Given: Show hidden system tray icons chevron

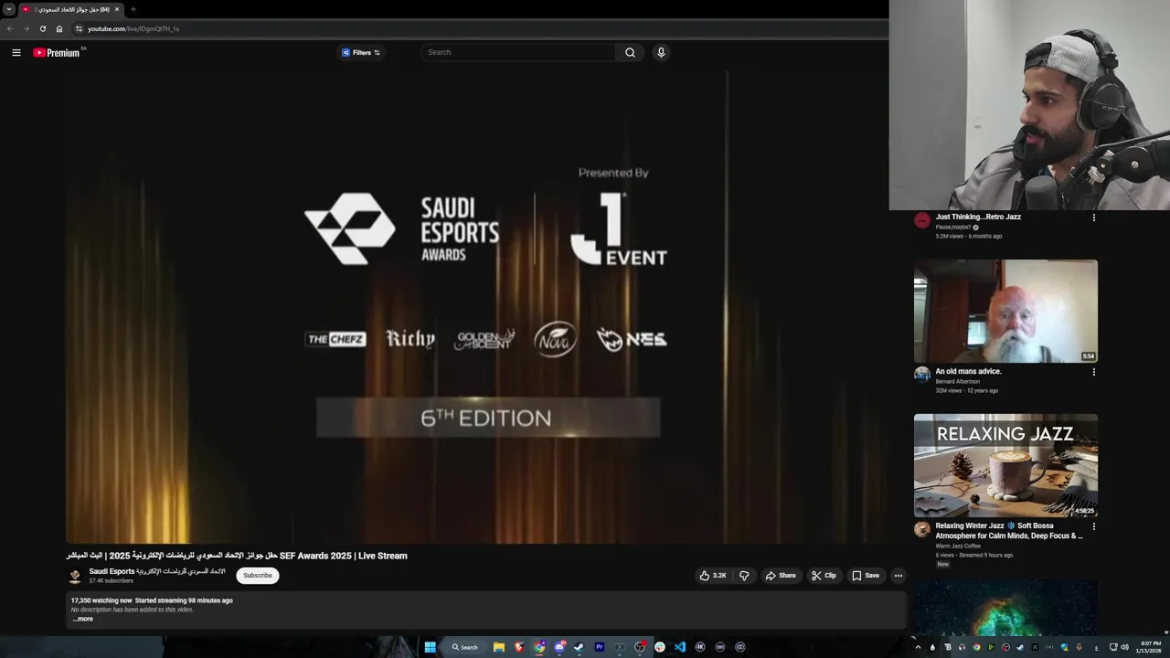Looking at the screenshot, I should [x=918, y=647].
